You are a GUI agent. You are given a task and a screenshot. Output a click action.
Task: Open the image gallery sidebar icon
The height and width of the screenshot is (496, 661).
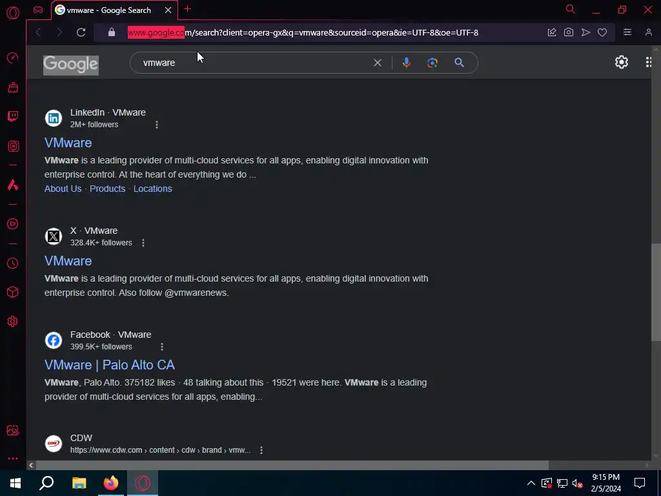[x=13, y=430]
